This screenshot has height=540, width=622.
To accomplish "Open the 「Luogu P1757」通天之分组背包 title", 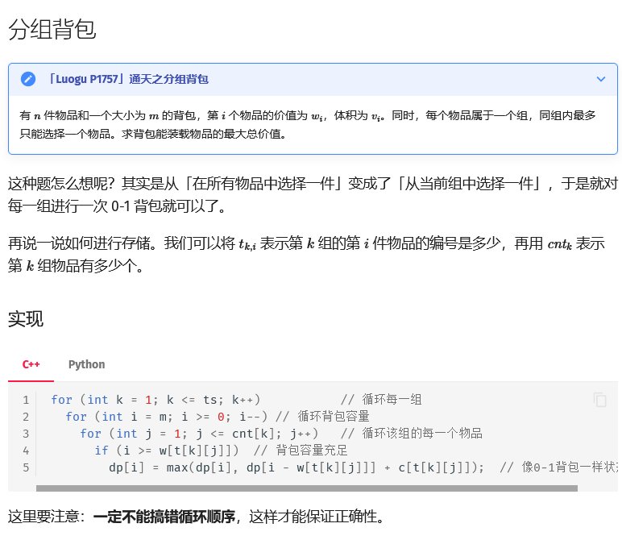I will (x=127, y=79).
